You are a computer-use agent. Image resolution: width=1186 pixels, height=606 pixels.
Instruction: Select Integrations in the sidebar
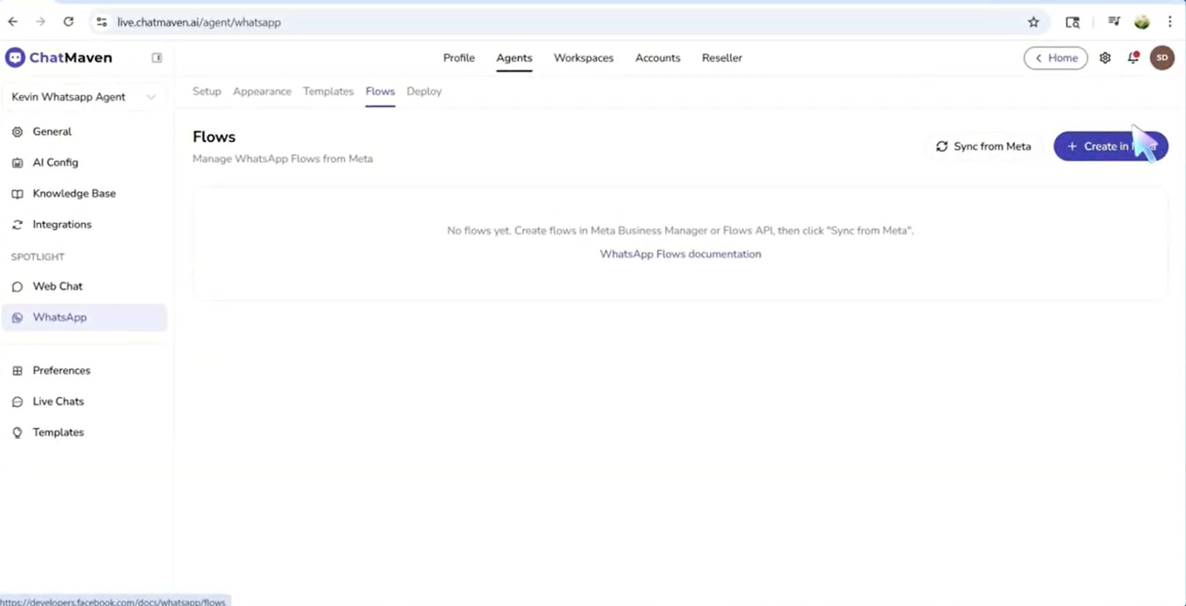click(x=62, y=224)
